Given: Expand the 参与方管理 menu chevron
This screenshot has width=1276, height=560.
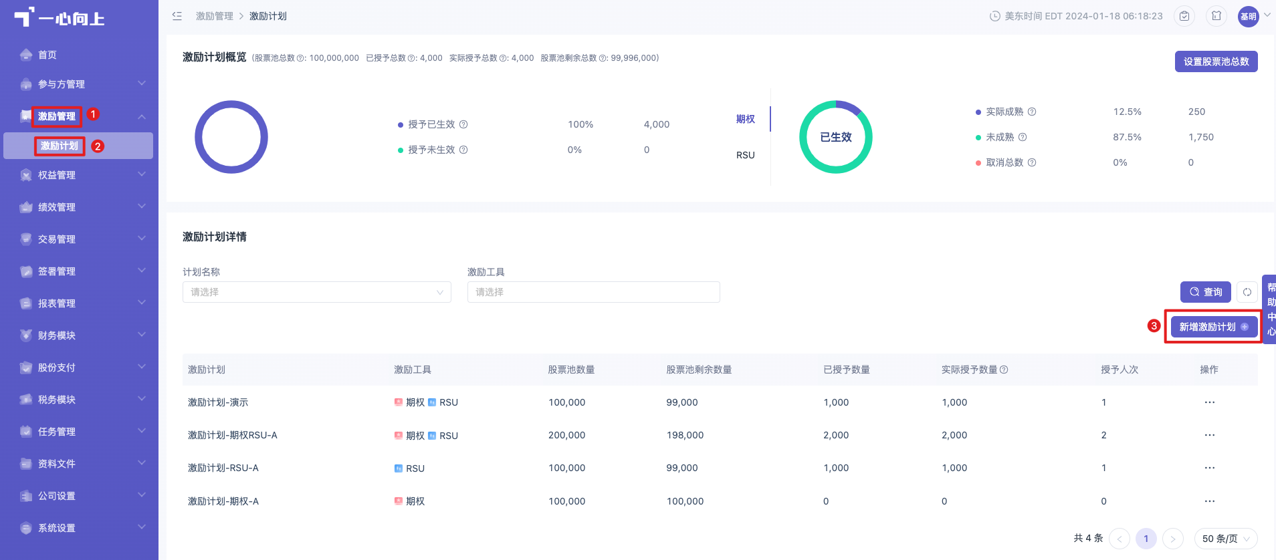Looking at the screenshot, I should [142, 84].
